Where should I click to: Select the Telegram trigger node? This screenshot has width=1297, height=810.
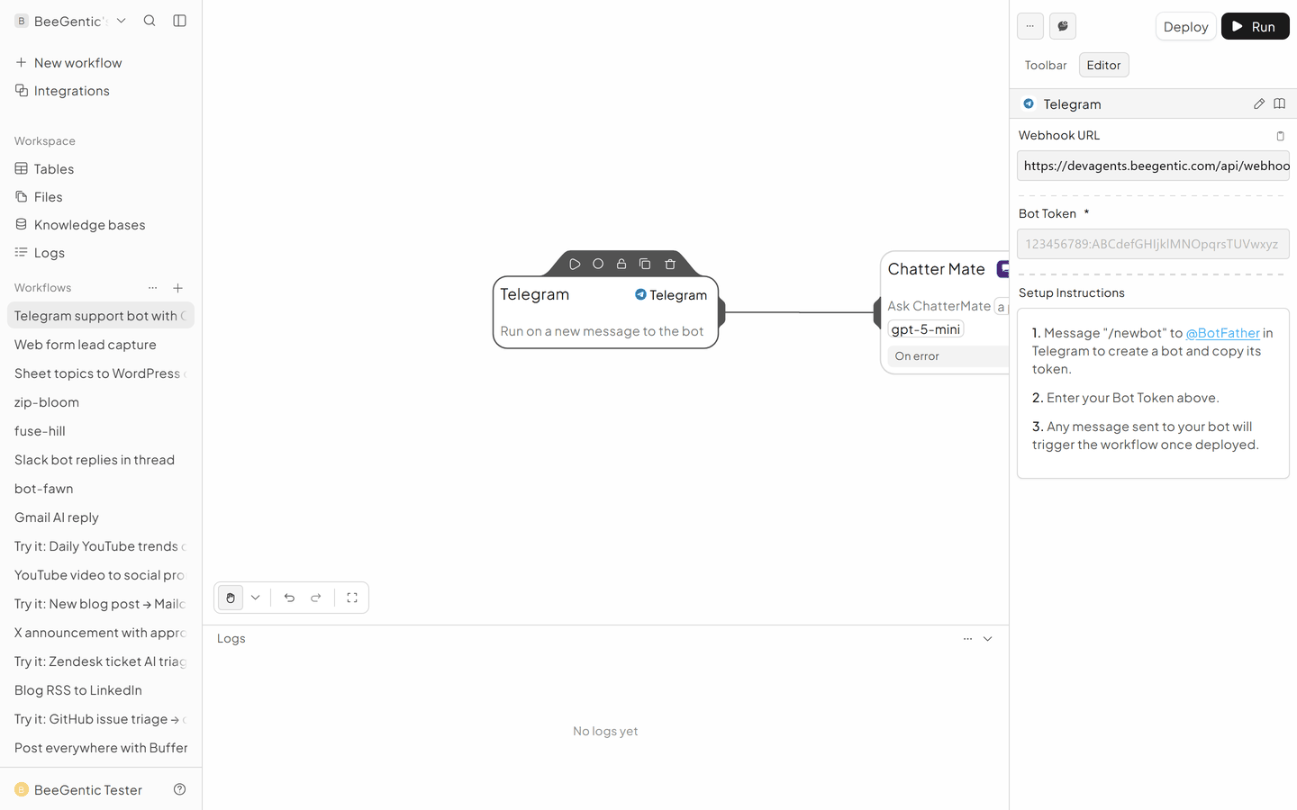pyautogui.click(x=605, y=312)
